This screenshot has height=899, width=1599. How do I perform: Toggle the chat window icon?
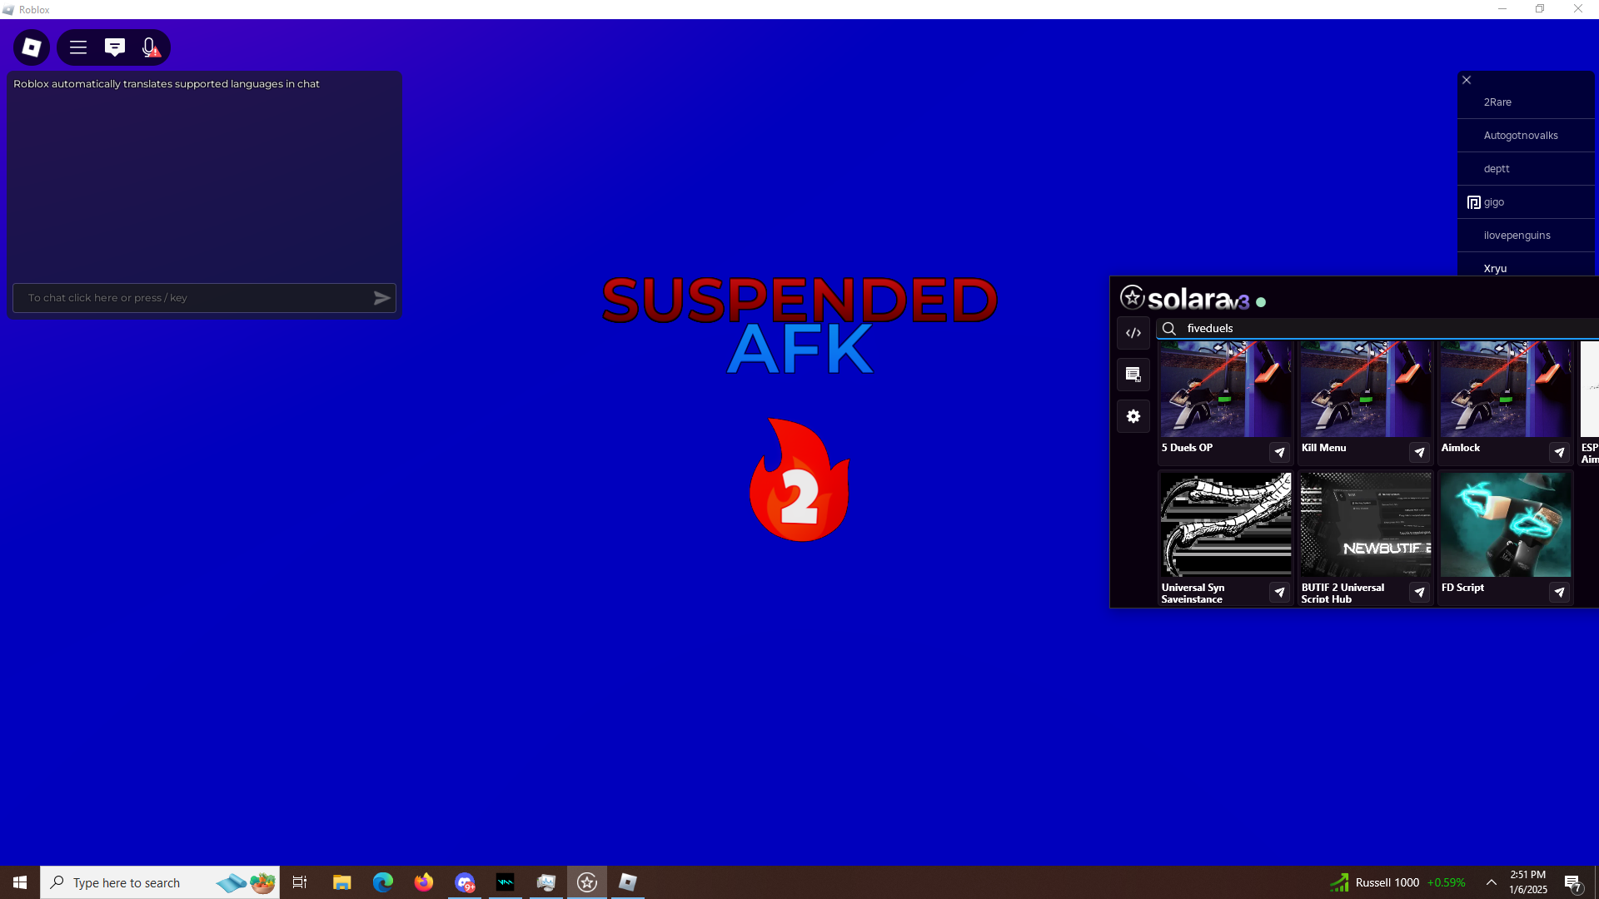pos(115,47)
